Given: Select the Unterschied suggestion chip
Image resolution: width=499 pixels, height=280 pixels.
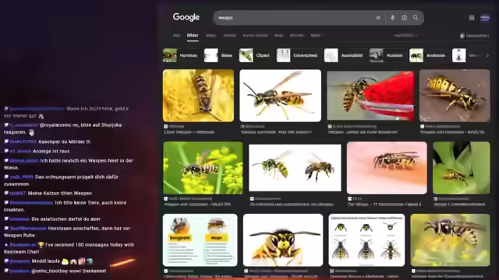Looking at the screenshot, I should click(x=298, y=55).
